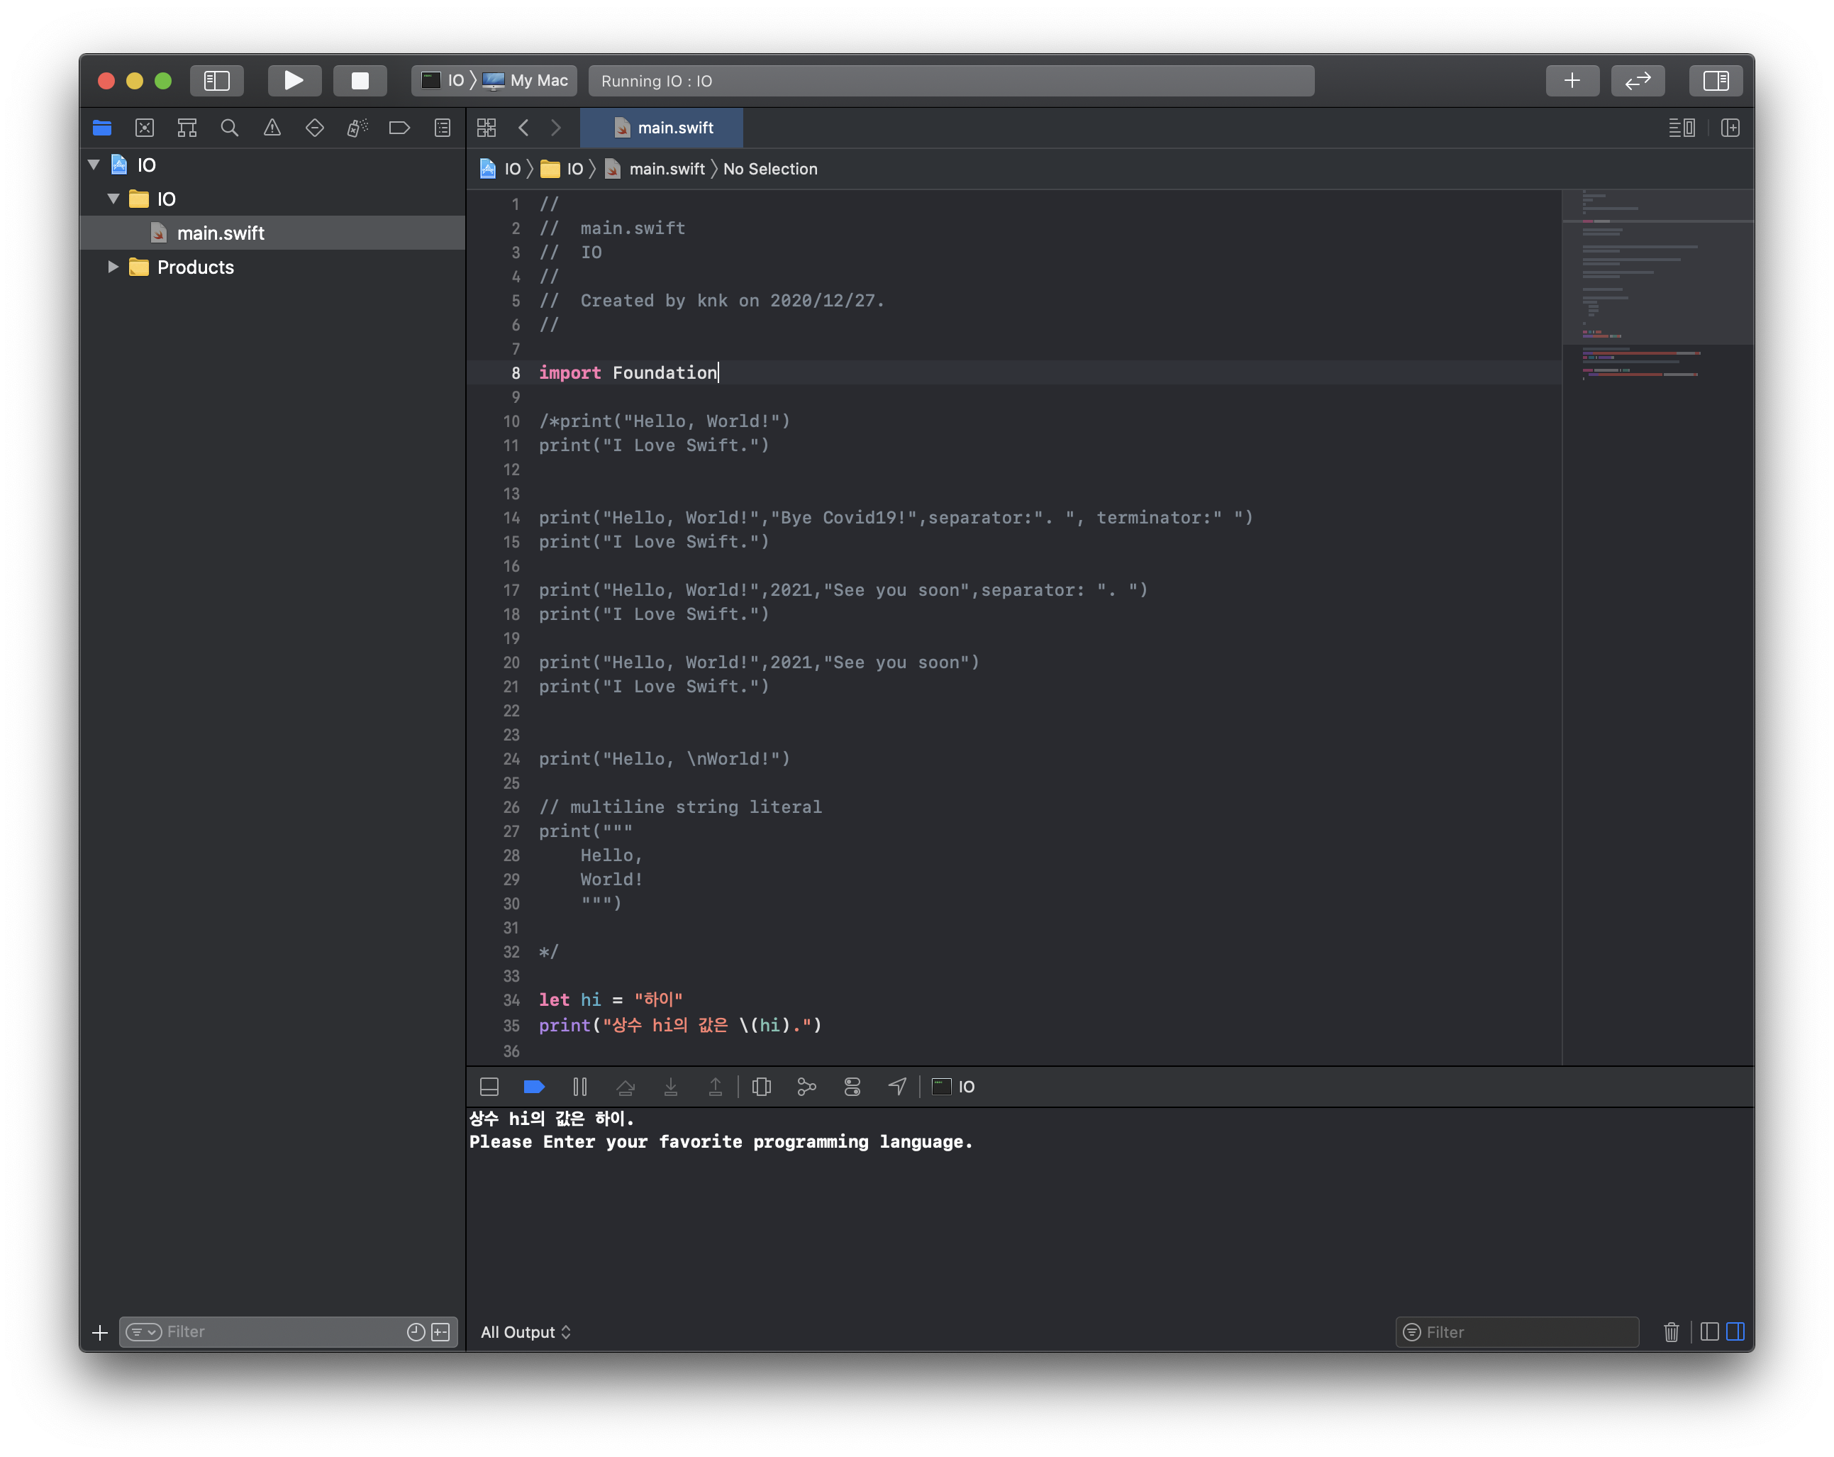Collapse the IO project root disclosure triangle

tap(94, 165)
